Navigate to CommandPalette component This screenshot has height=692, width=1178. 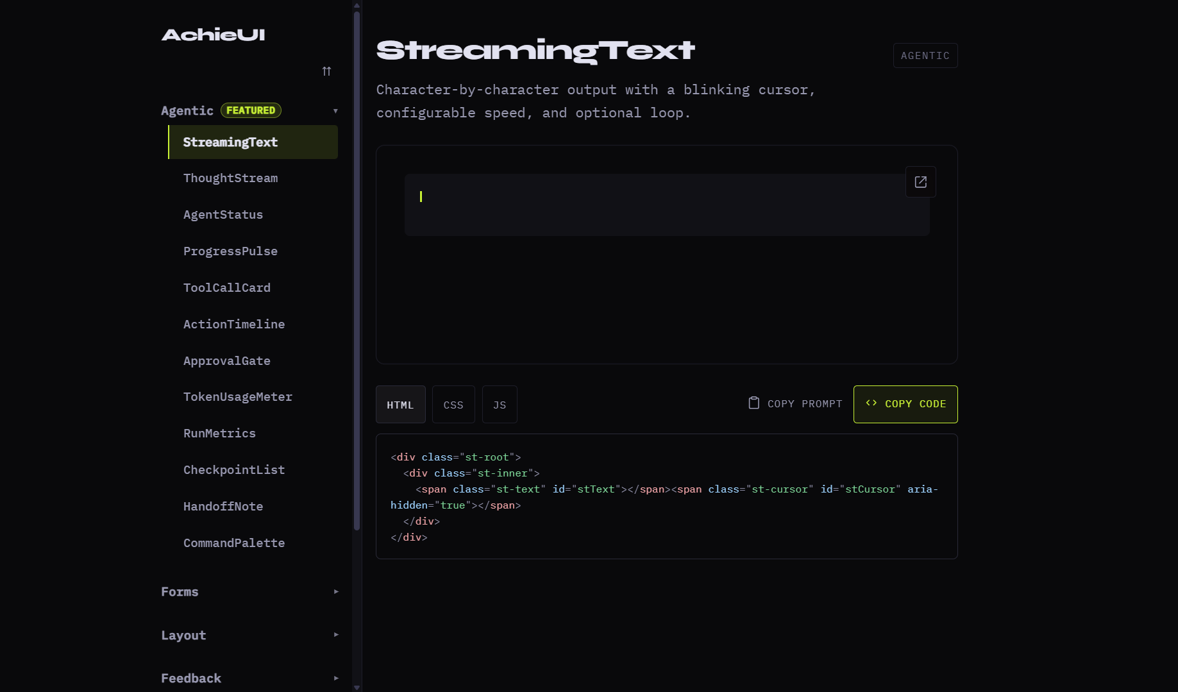pyautogui.click(x=233, y=543)
